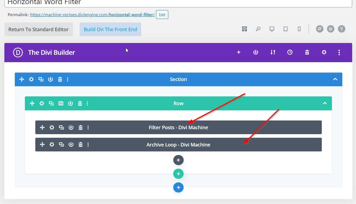This screenshot has height=204, width=356.
Task: Switch to phone preview icon
Action: (x=299, y=29)
